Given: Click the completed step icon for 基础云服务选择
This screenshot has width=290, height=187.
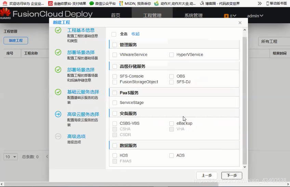Looking at the screenshot, I should coord(58,92).
